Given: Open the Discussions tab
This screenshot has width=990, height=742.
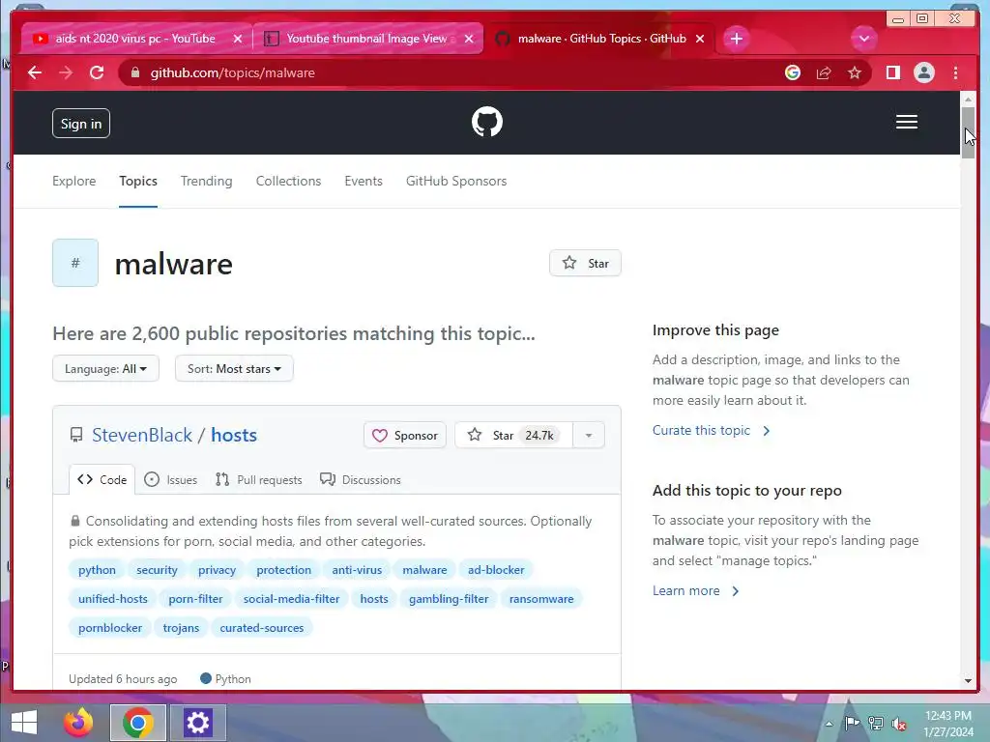Looking at the screenshot, I should click(361, 479).
